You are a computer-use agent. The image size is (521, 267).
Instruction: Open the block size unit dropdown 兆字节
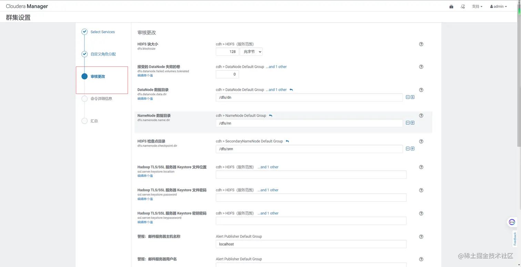251,52
